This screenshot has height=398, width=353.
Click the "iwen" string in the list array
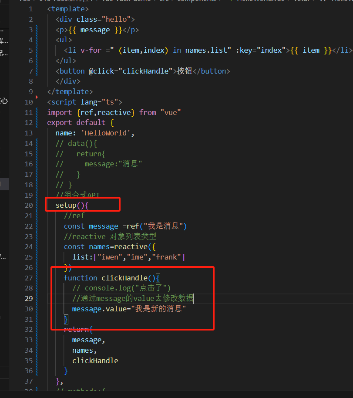tap(110, 257)
